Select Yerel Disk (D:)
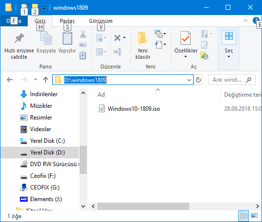 point(40,153)
